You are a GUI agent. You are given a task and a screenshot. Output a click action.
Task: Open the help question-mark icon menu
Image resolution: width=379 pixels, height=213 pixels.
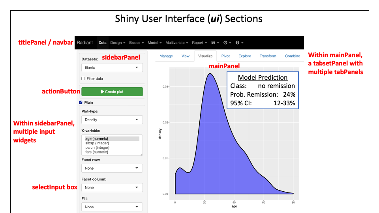point(239,43)
